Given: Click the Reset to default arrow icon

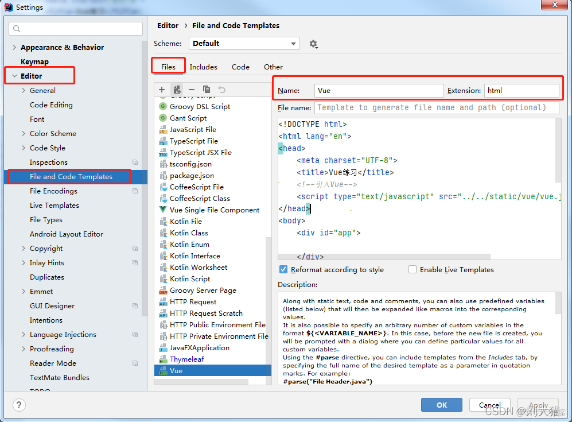Looking at the screenshot, I should click(x=221, y=90).
